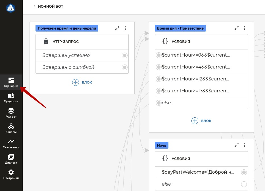Click the Диалоги chat icon
The width and height of the screenshot is (265, 191).
click(x=11, y=157)
